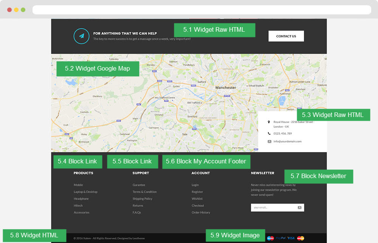This screenshot has height=243, width=378.
Task: Click Sale label on the map
Action: (x=185, y=134)
